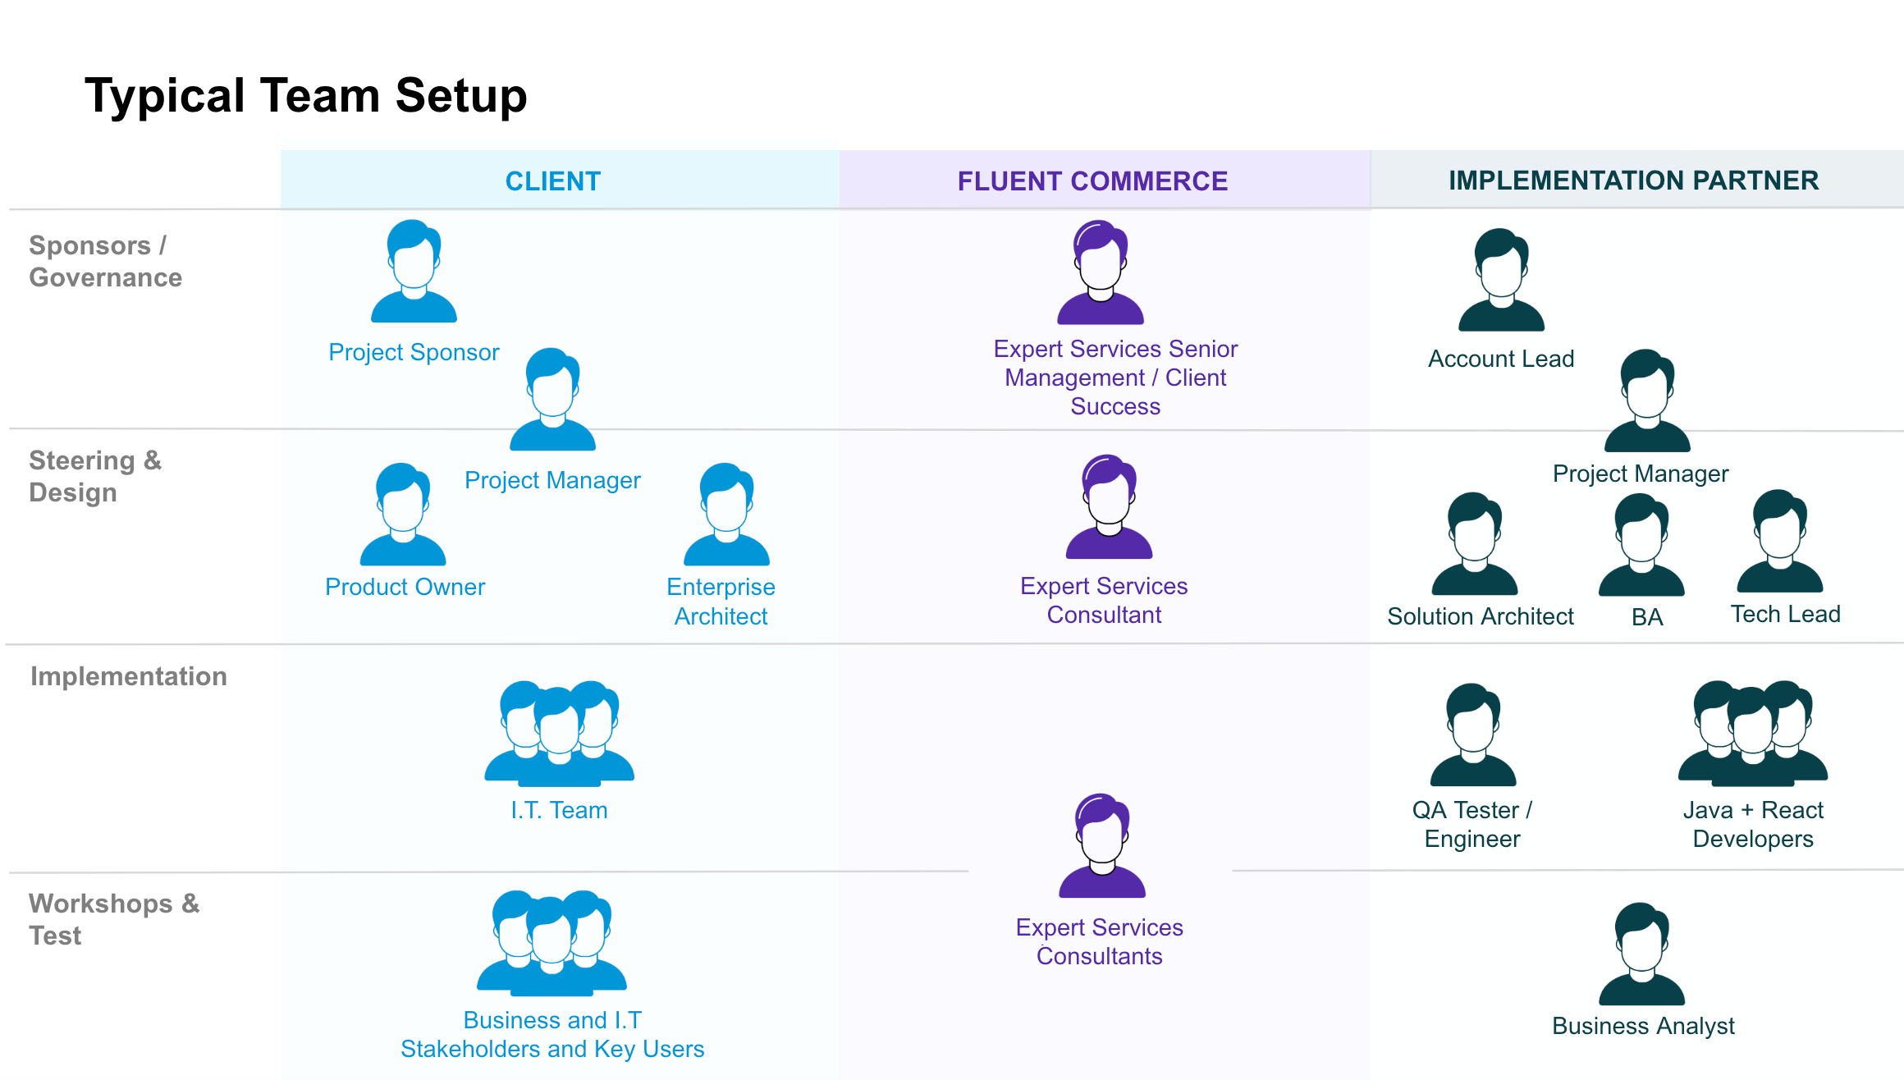Select the Business Analyst person icon

(1641, 954)
